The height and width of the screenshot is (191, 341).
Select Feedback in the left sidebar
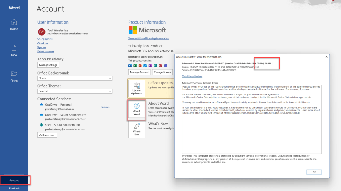(x=14, y=188)
